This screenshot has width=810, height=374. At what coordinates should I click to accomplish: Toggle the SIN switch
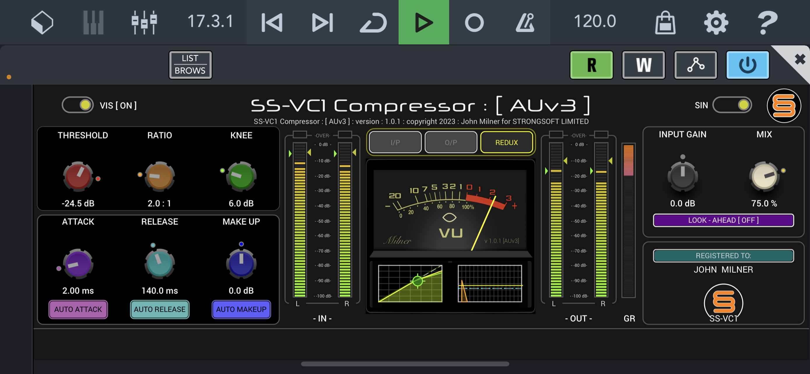732,105
